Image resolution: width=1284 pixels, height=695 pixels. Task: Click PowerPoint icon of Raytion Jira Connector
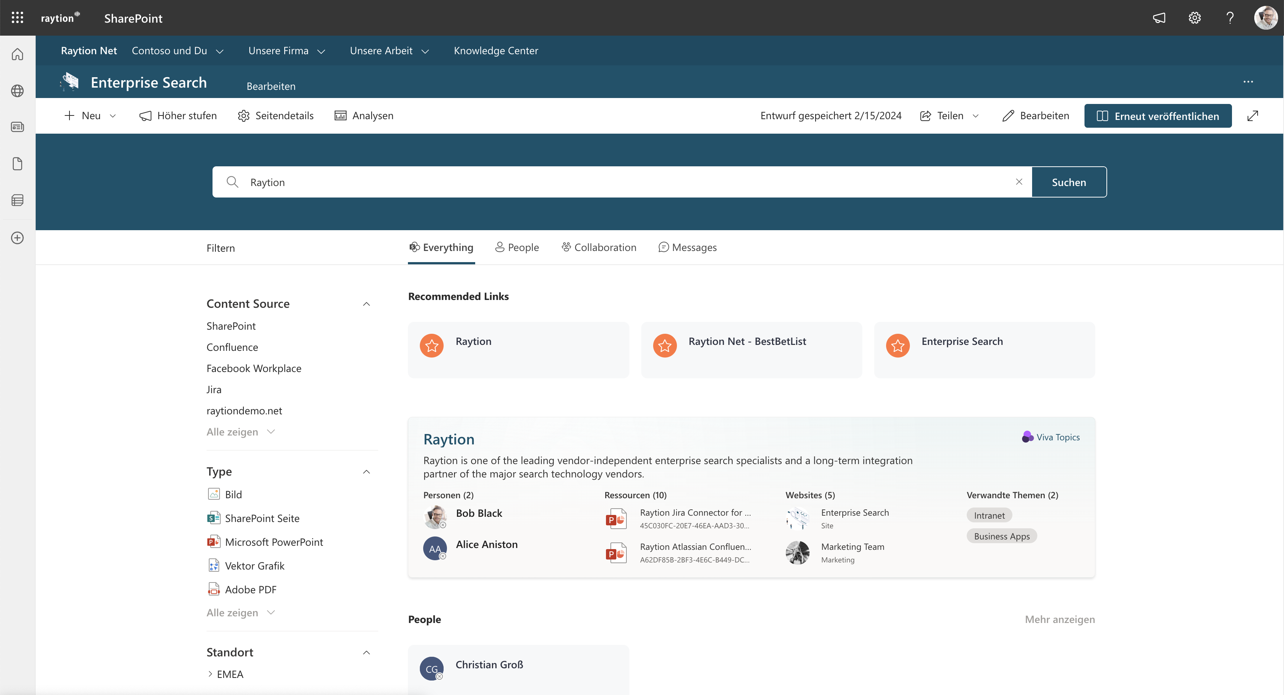point(616,519)
